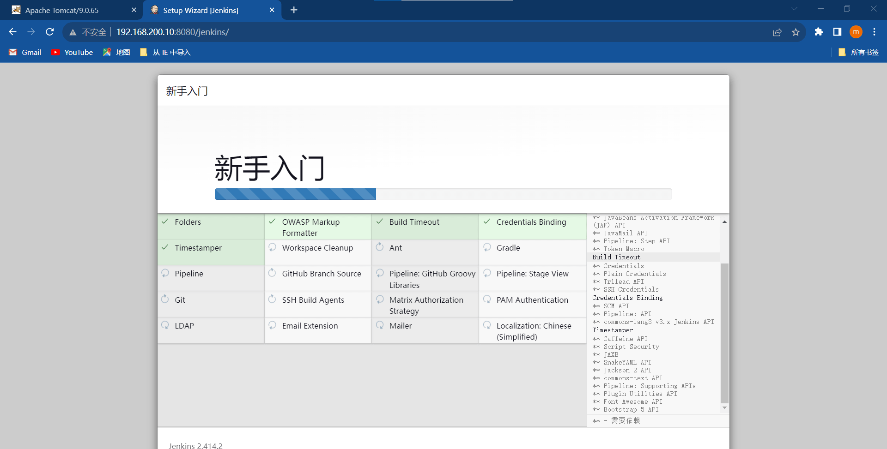Open the tab search dropdown chevron
887x449 pixels.
tap(794, 9)
